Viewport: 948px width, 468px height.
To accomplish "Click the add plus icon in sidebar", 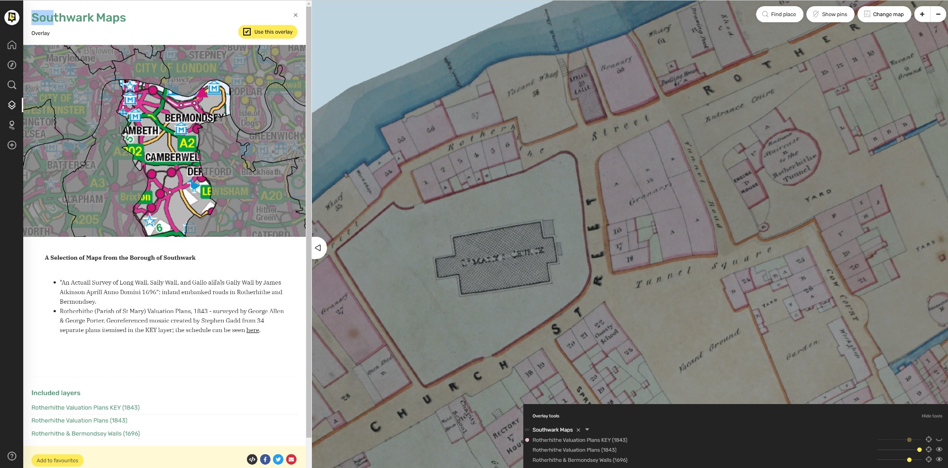I will [12, 145].
